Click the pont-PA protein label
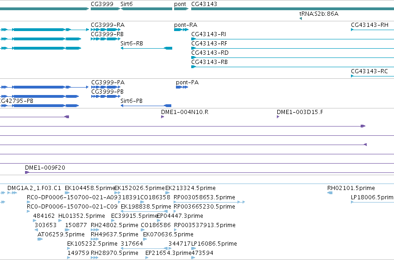 point(187,82)
